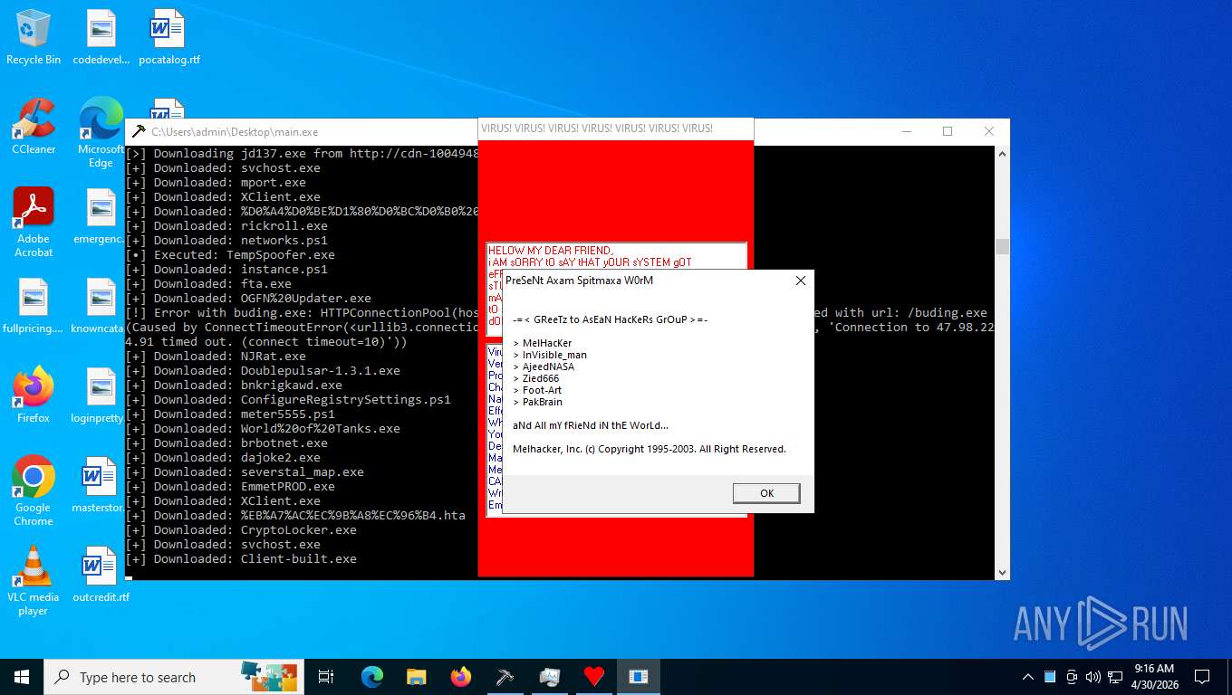Click the '> PakBrain' name in dialog
Screen dimensions: 1232x695
click(537, 402)
